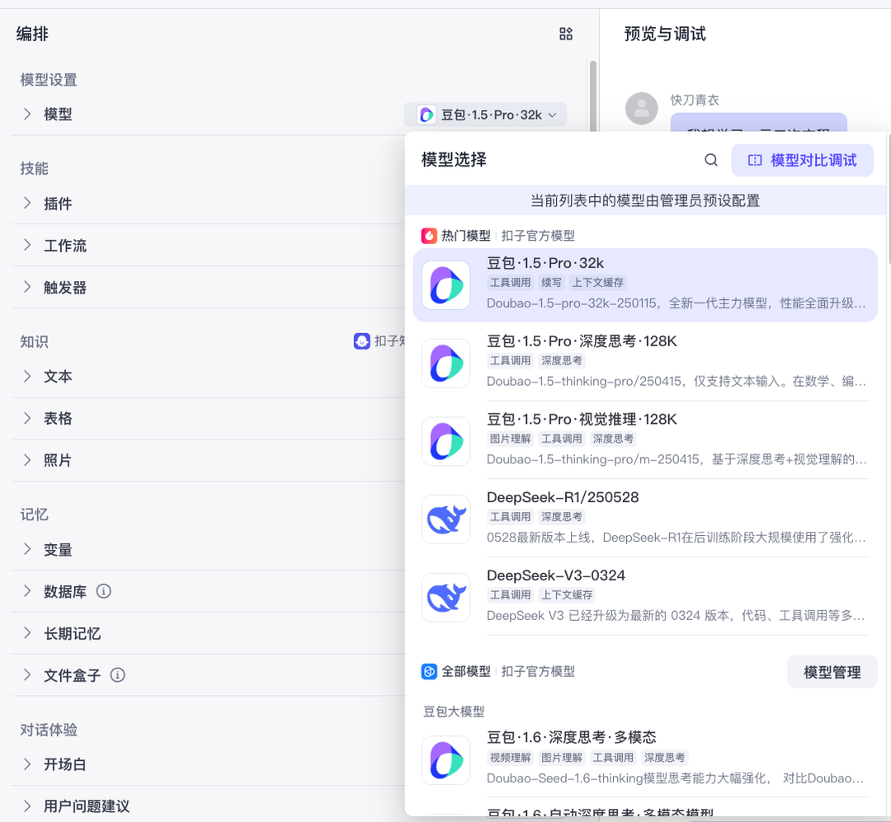Click the blue 全部模型 cube icon

pos(429,671)
